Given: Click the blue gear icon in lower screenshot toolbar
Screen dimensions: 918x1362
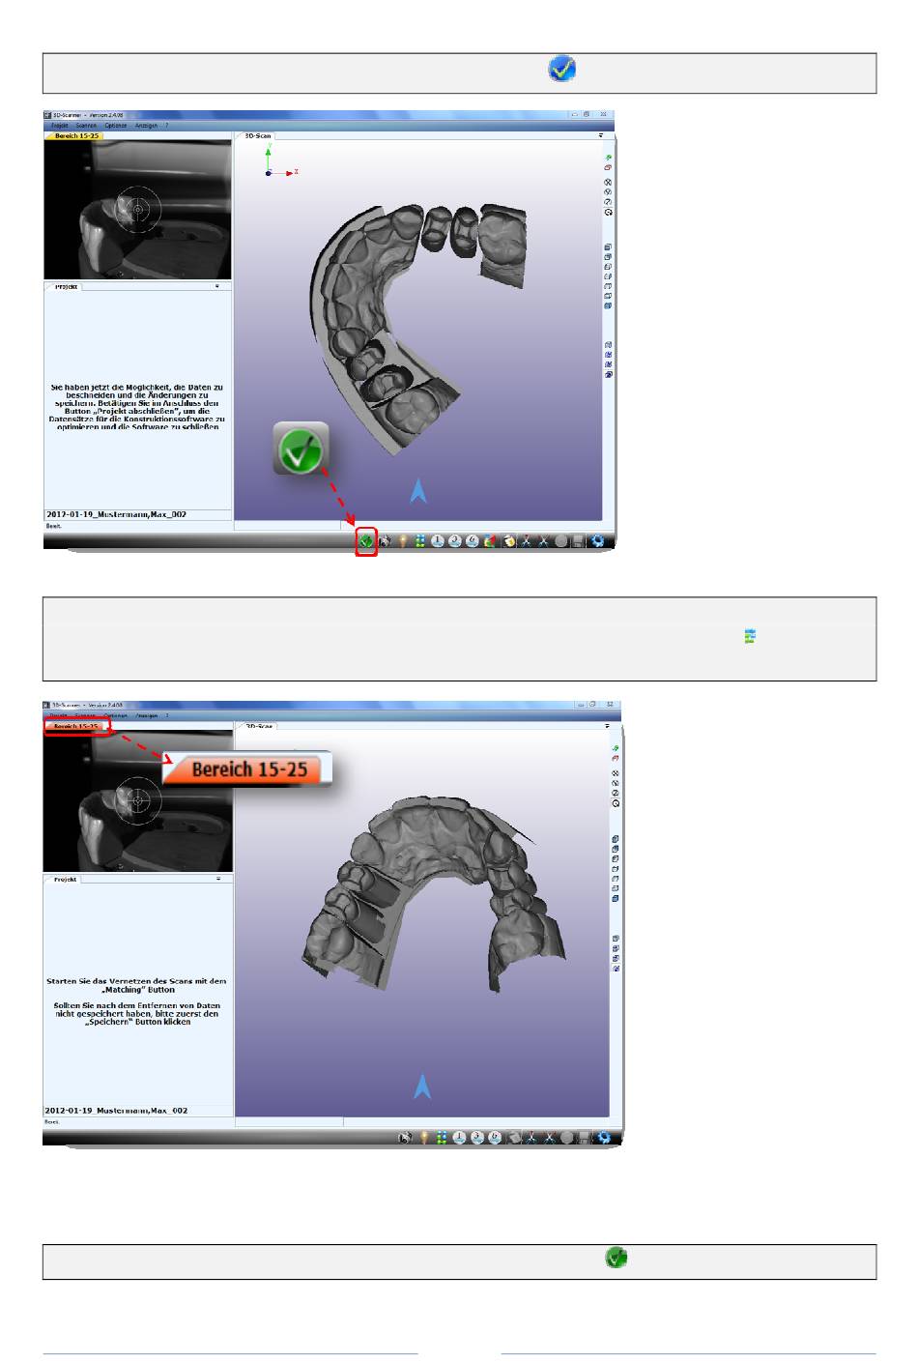Looking at the screenshot, I should [x=604, y=1138].
